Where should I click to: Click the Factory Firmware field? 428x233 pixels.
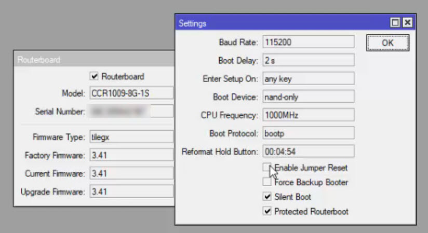coord(131,155)
